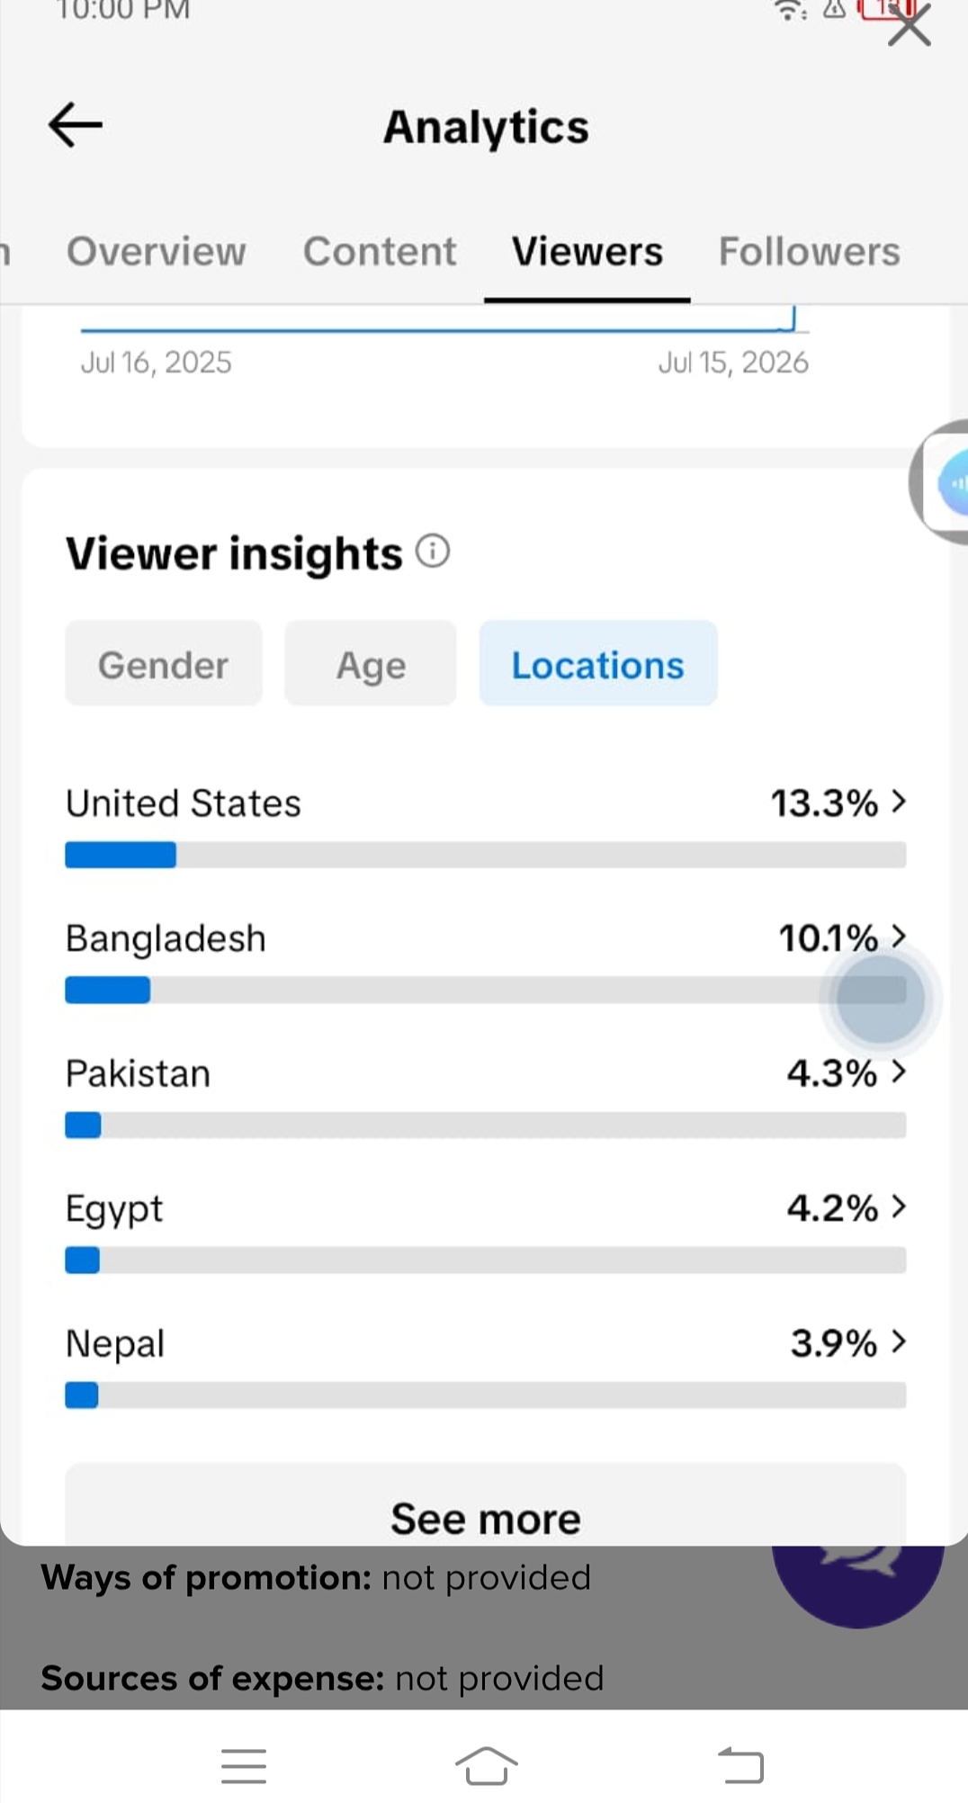This screenshot has width=968, height=1803.
Task: Select the Locations filter chip
Action: [598, 664]
